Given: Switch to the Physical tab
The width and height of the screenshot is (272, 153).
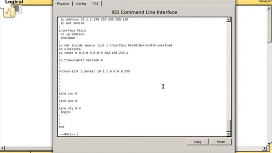Looking at the screenshot, I should point(63,4).
